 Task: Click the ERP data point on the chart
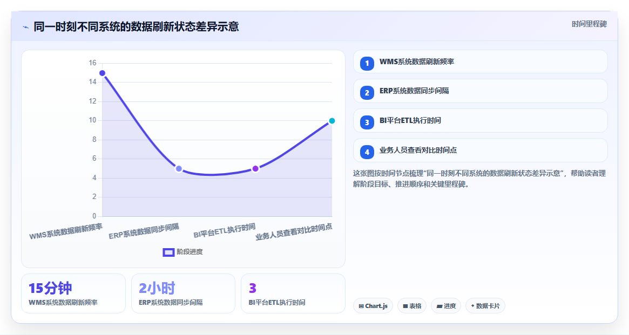(x=179, y=169)
